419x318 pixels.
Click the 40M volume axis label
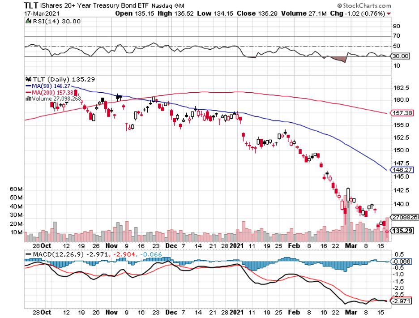[16, 207]
